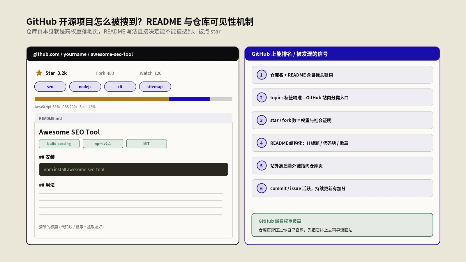Image resolution: width=466 pixels, height=262 pixels.
Task: Click the CSS 20% label
Action: (x=70, y=107)
